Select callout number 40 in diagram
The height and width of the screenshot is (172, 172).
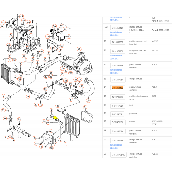point(24,21)
